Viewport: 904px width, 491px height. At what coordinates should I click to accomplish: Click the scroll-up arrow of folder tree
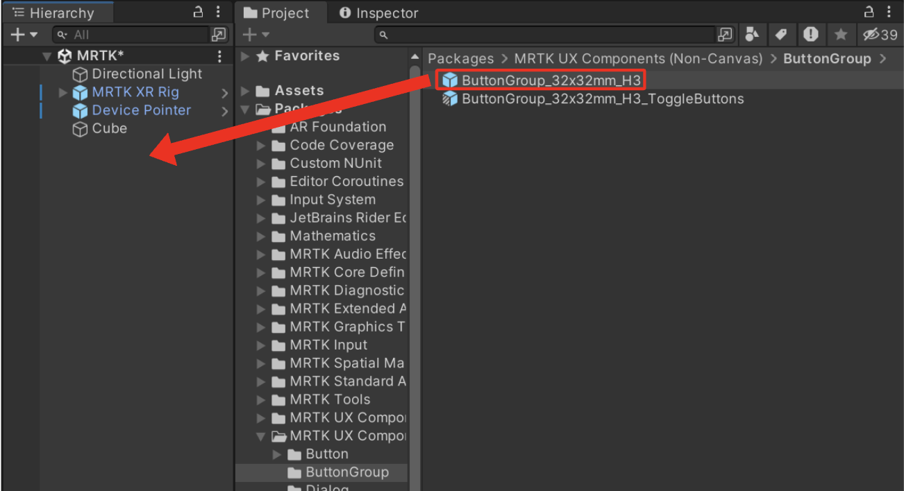point(415,57)
